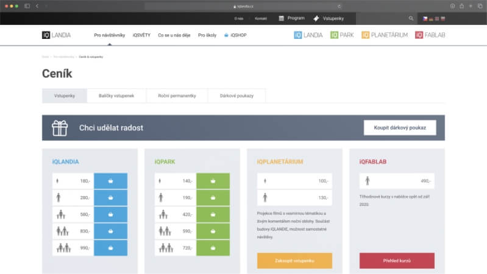Click the browser address bar
This screenshot has height=274, width=487.
coord(244,5)
